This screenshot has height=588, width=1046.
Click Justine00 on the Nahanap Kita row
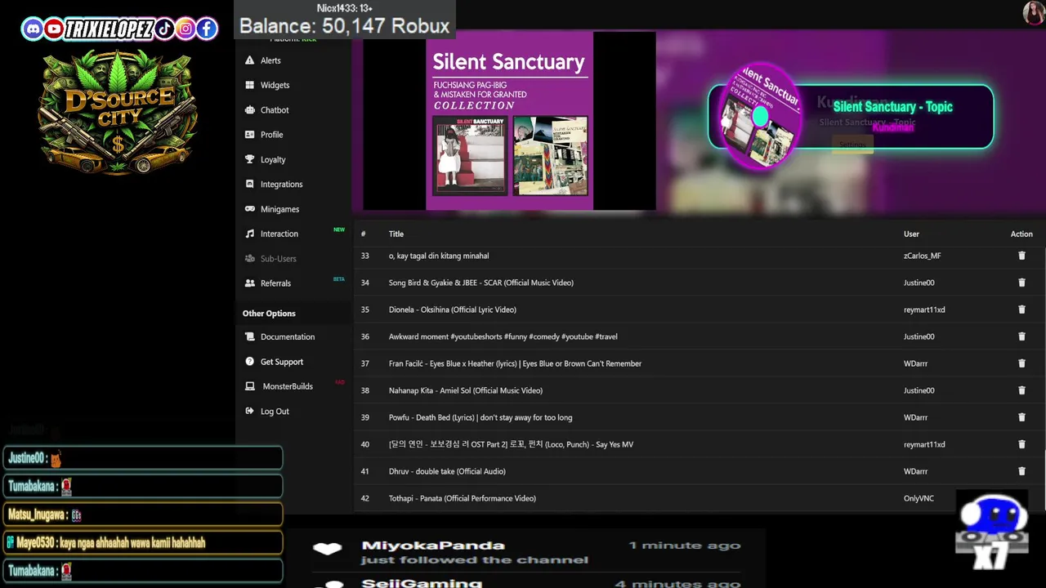click(919, 390)
